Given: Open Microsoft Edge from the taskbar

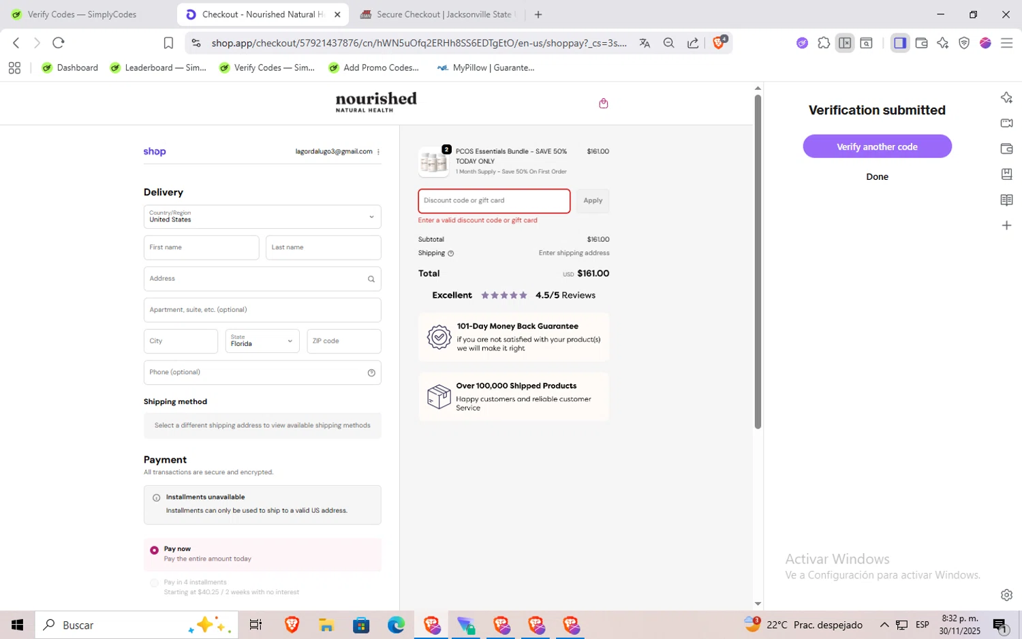Looking at the screenshot, I should (x=396, y=625).
